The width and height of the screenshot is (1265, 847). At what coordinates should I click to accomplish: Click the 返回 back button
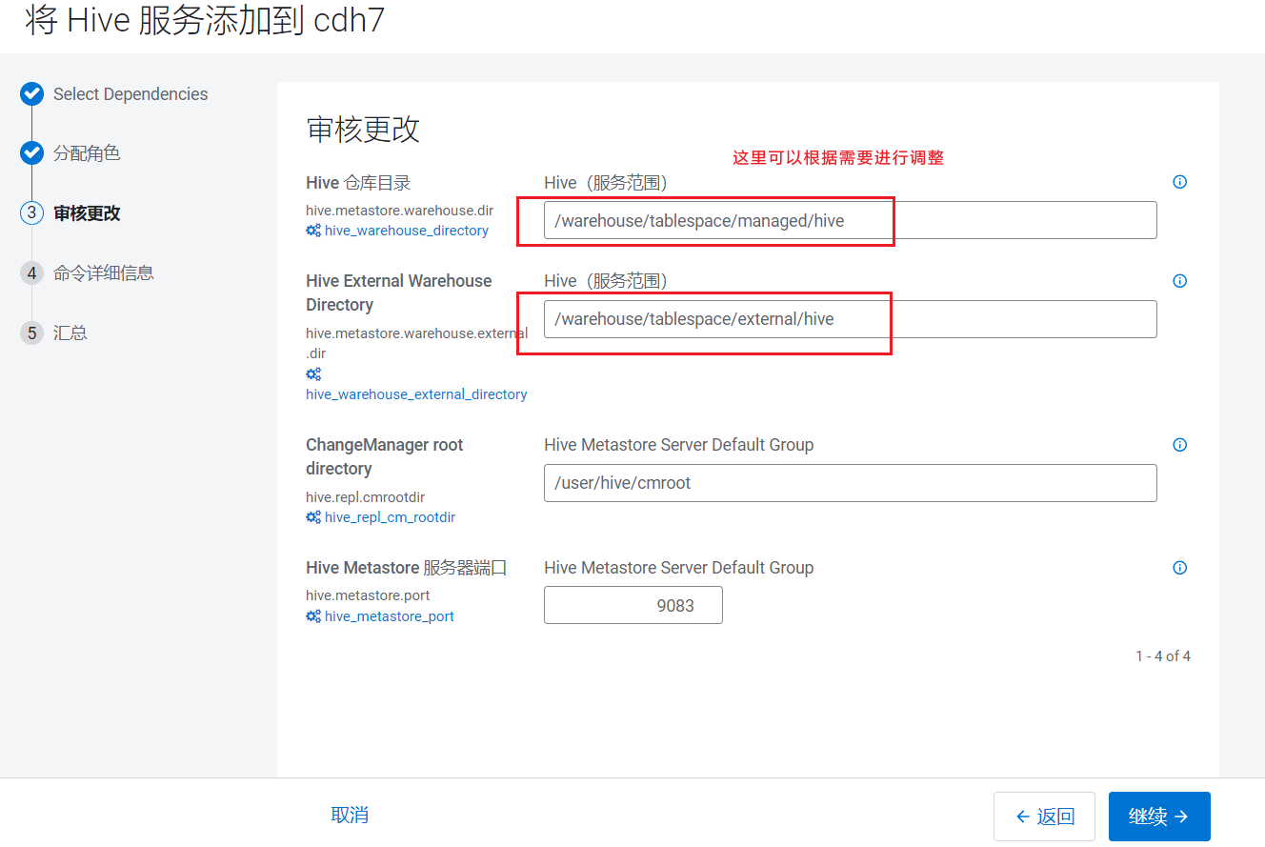(1044, 817)
